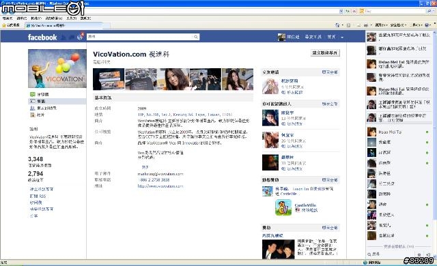Viewport: 437px width, 266px height.
Task: Click the CastleVille game icon
Action: tap(283, 207)
